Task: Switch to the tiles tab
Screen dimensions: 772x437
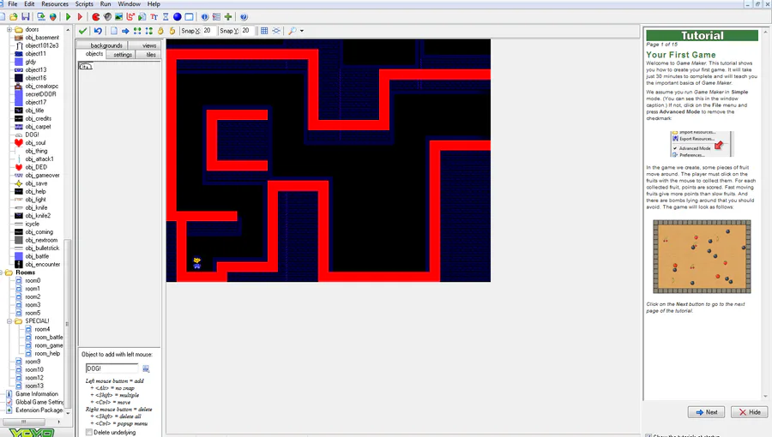Action: (x=151, y=55)
